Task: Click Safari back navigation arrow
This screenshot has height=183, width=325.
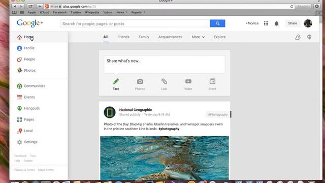Action: tap(15, 7)
